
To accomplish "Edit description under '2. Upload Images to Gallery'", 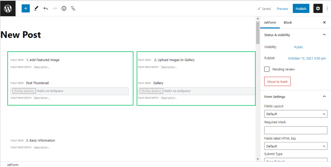I will pos(169,67).
